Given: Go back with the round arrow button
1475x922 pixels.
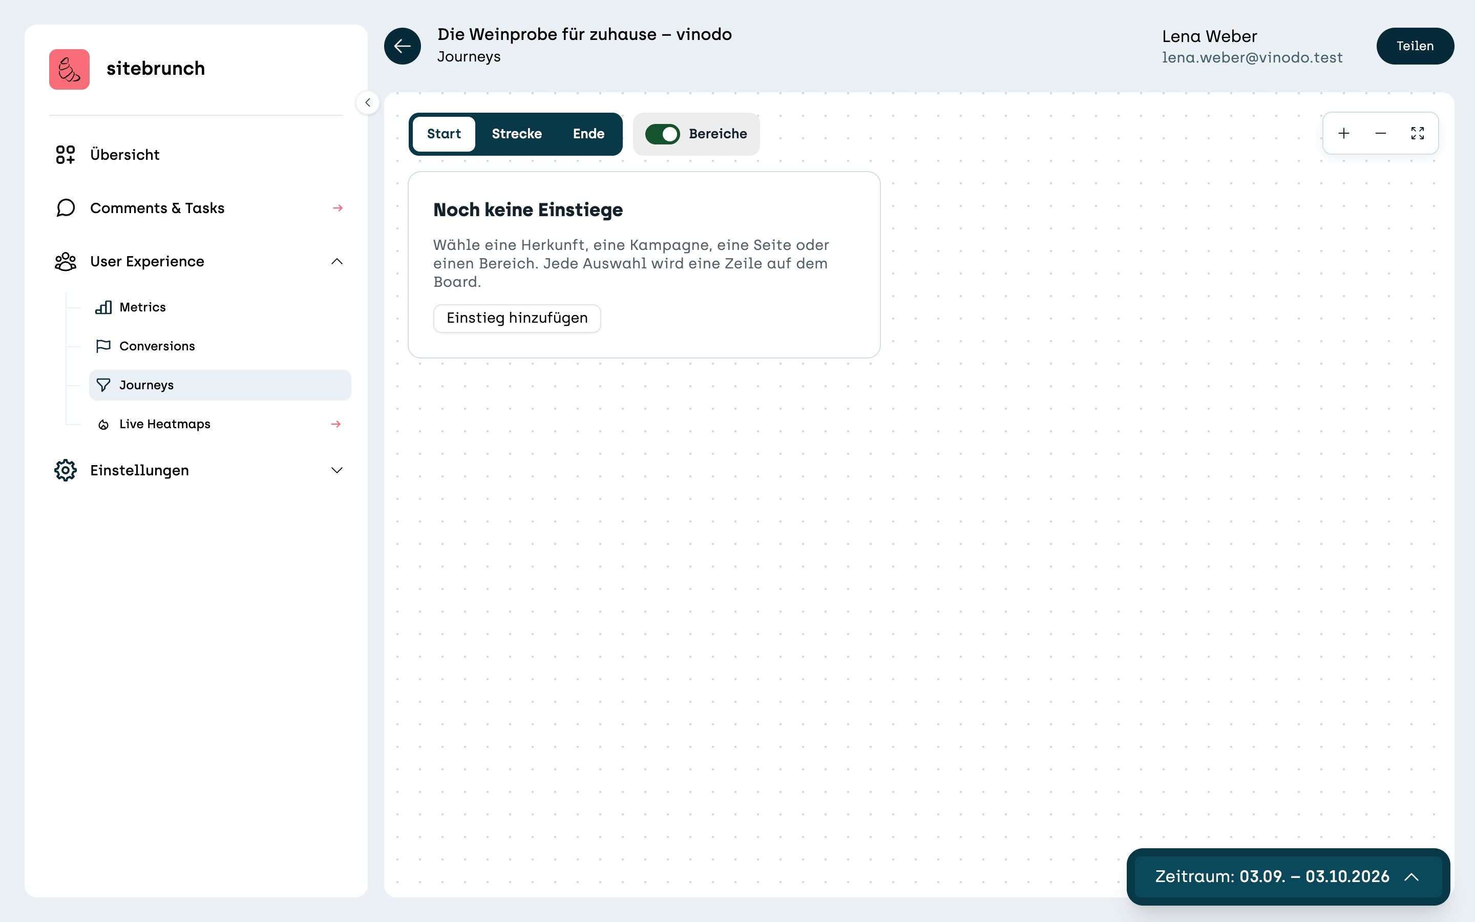Looking at the screenshot, I should click(402, 46).
